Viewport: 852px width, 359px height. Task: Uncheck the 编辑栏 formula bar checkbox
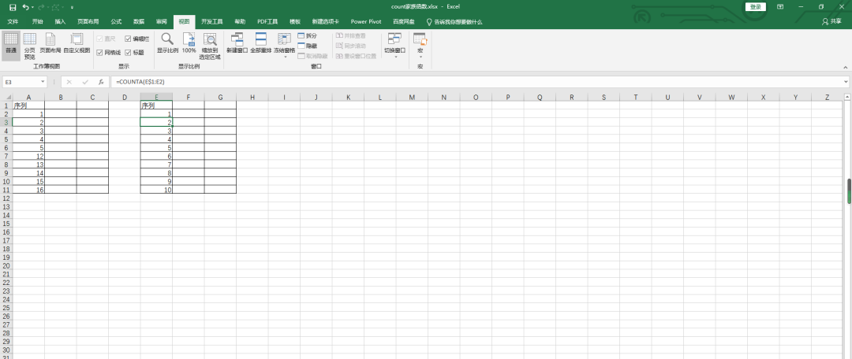128,39
